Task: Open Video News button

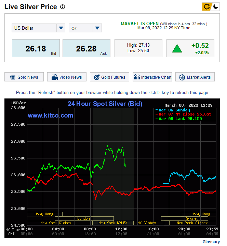Action: (x=67, y=77)
